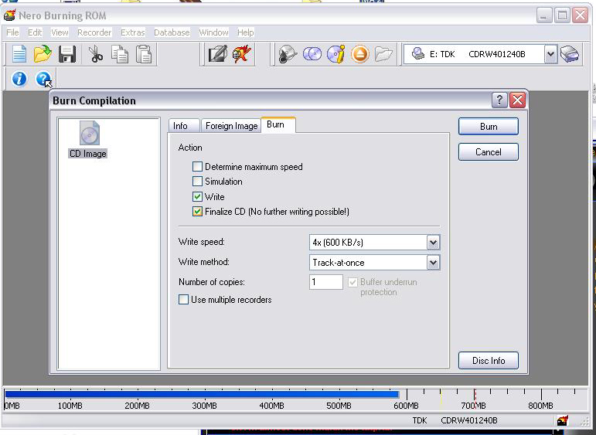Screen dimensions: 596x435
Task: Click the orange Eject disc icon
Action: click(359, 54)
